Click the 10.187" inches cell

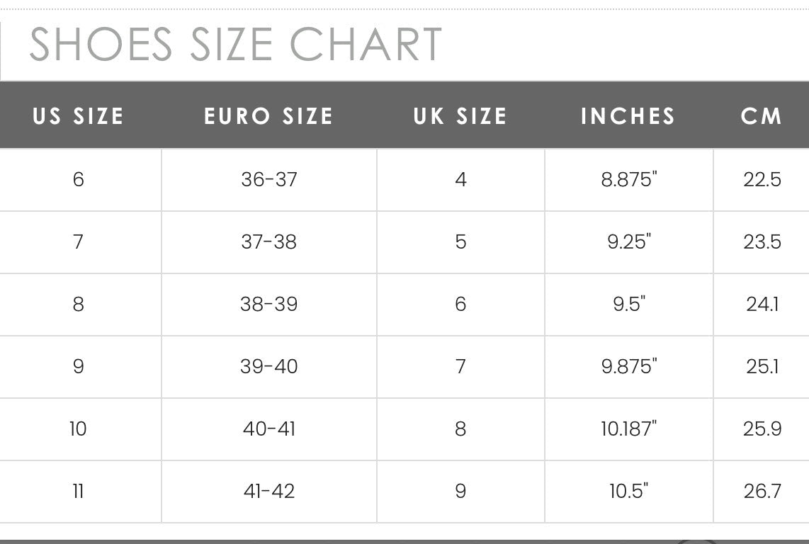tap(629, 429)
